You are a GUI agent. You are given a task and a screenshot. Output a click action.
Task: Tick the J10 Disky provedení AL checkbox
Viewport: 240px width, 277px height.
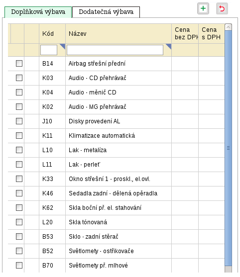pos(19,121)
